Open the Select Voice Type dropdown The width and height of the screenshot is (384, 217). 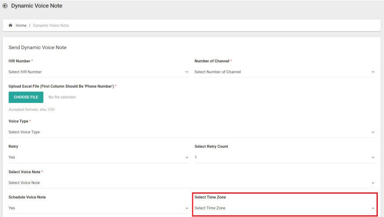[191, 132]
